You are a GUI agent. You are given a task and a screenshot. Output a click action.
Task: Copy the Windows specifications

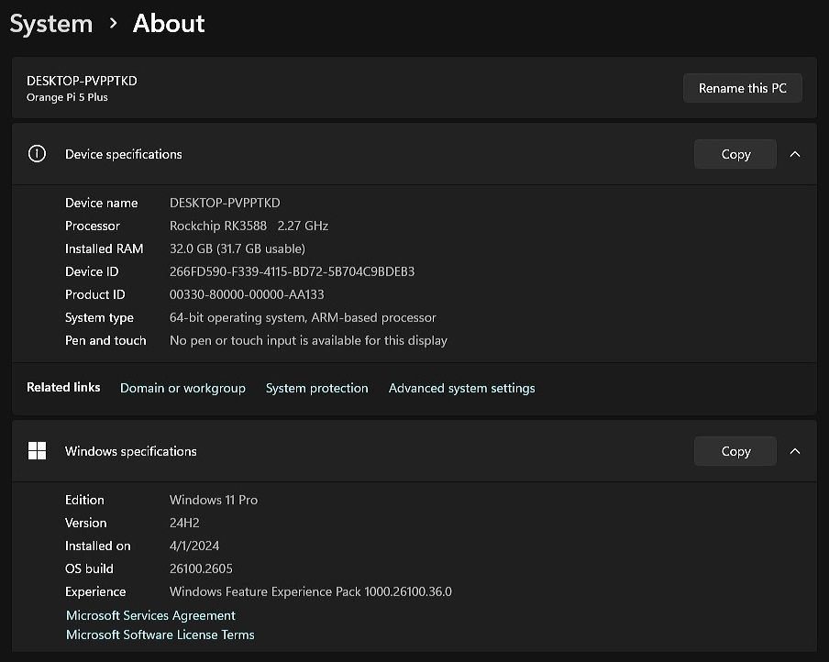(x=735, y=451)
